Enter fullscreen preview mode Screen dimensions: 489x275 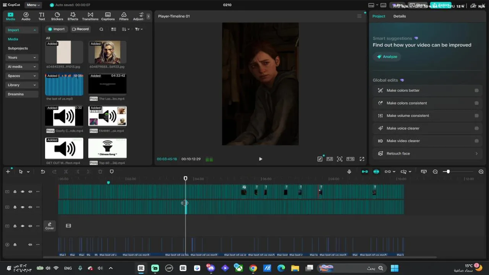[x=362, y=159]
